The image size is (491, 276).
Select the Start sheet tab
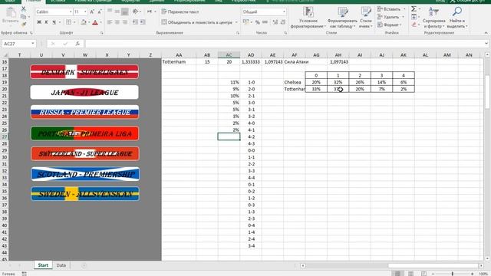[43, 265]
